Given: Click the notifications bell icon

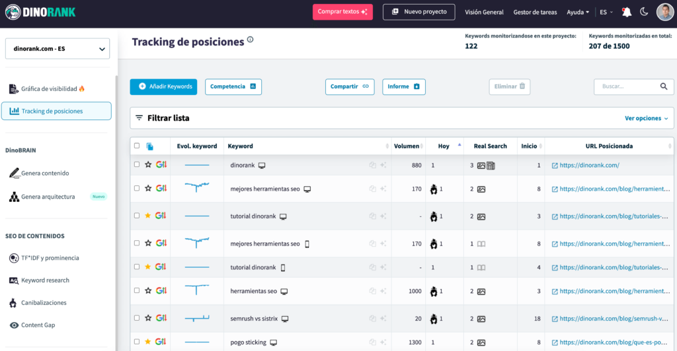Looking at the screenshot, I should 627,12.
